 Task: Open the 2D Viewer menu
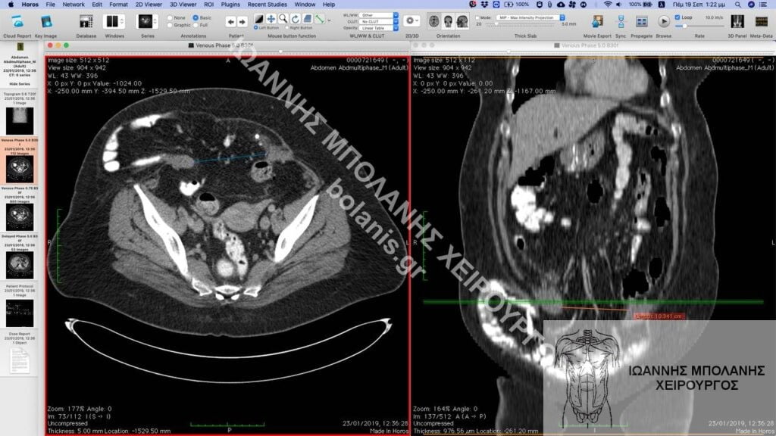point(149,5)
